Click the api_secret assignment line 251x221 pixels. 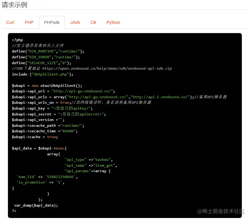(59, 114)
